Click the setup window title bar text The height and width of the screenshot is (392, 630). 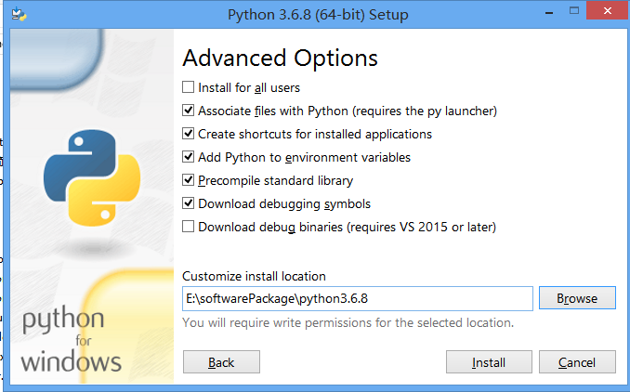(318, 15)
